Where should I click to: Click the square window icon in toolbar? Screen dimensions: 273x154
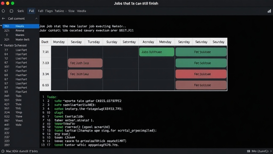(x=11, y=11)
